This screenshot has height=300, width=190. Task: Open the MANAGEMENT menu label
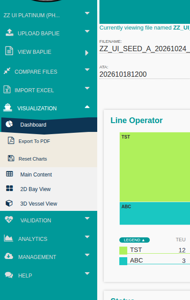click(37, 257)
